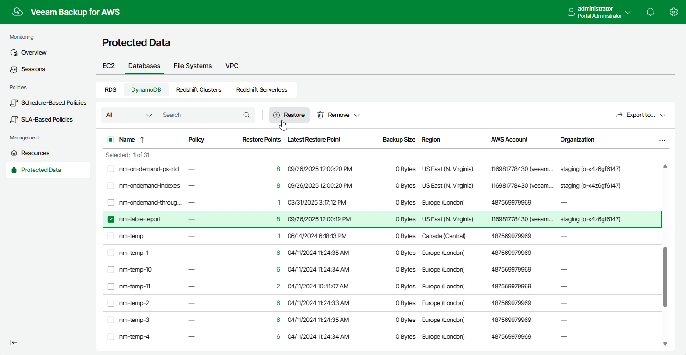Image resolution: width=686 pixels, height=355 pixels.
Task: Sort by Region column header
Action: pos(431,140)
